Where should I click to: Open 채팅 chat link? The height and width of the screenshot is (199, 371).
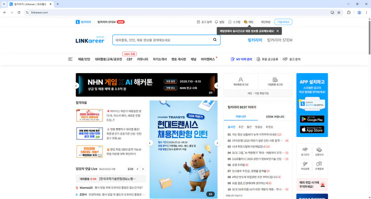(249, 22)
